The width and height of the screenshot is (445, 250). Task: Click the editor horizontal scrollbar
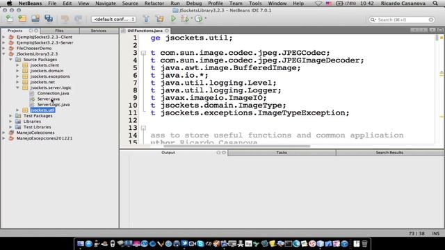(x=236, y=147)
